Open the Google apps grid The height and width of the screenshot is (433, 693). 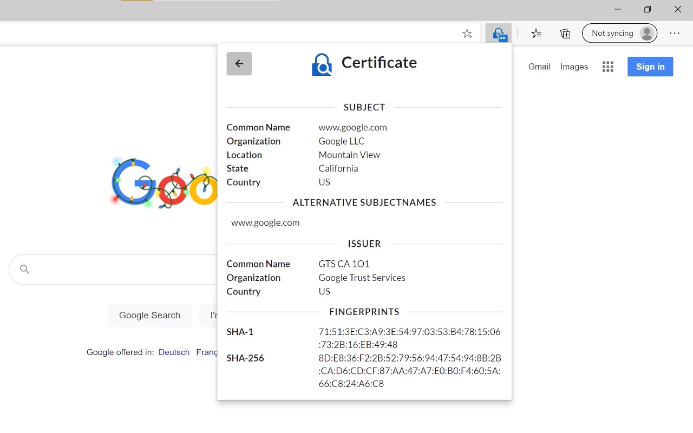tap(608, 67)
